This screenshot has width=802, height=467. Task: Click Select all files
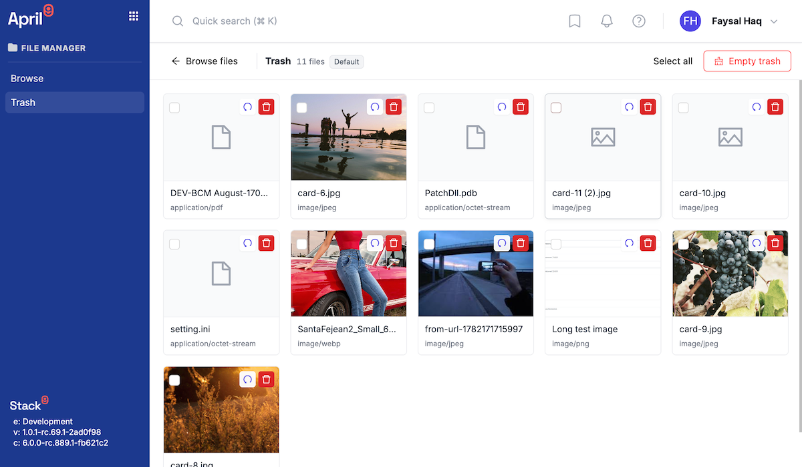pos(672,61)
